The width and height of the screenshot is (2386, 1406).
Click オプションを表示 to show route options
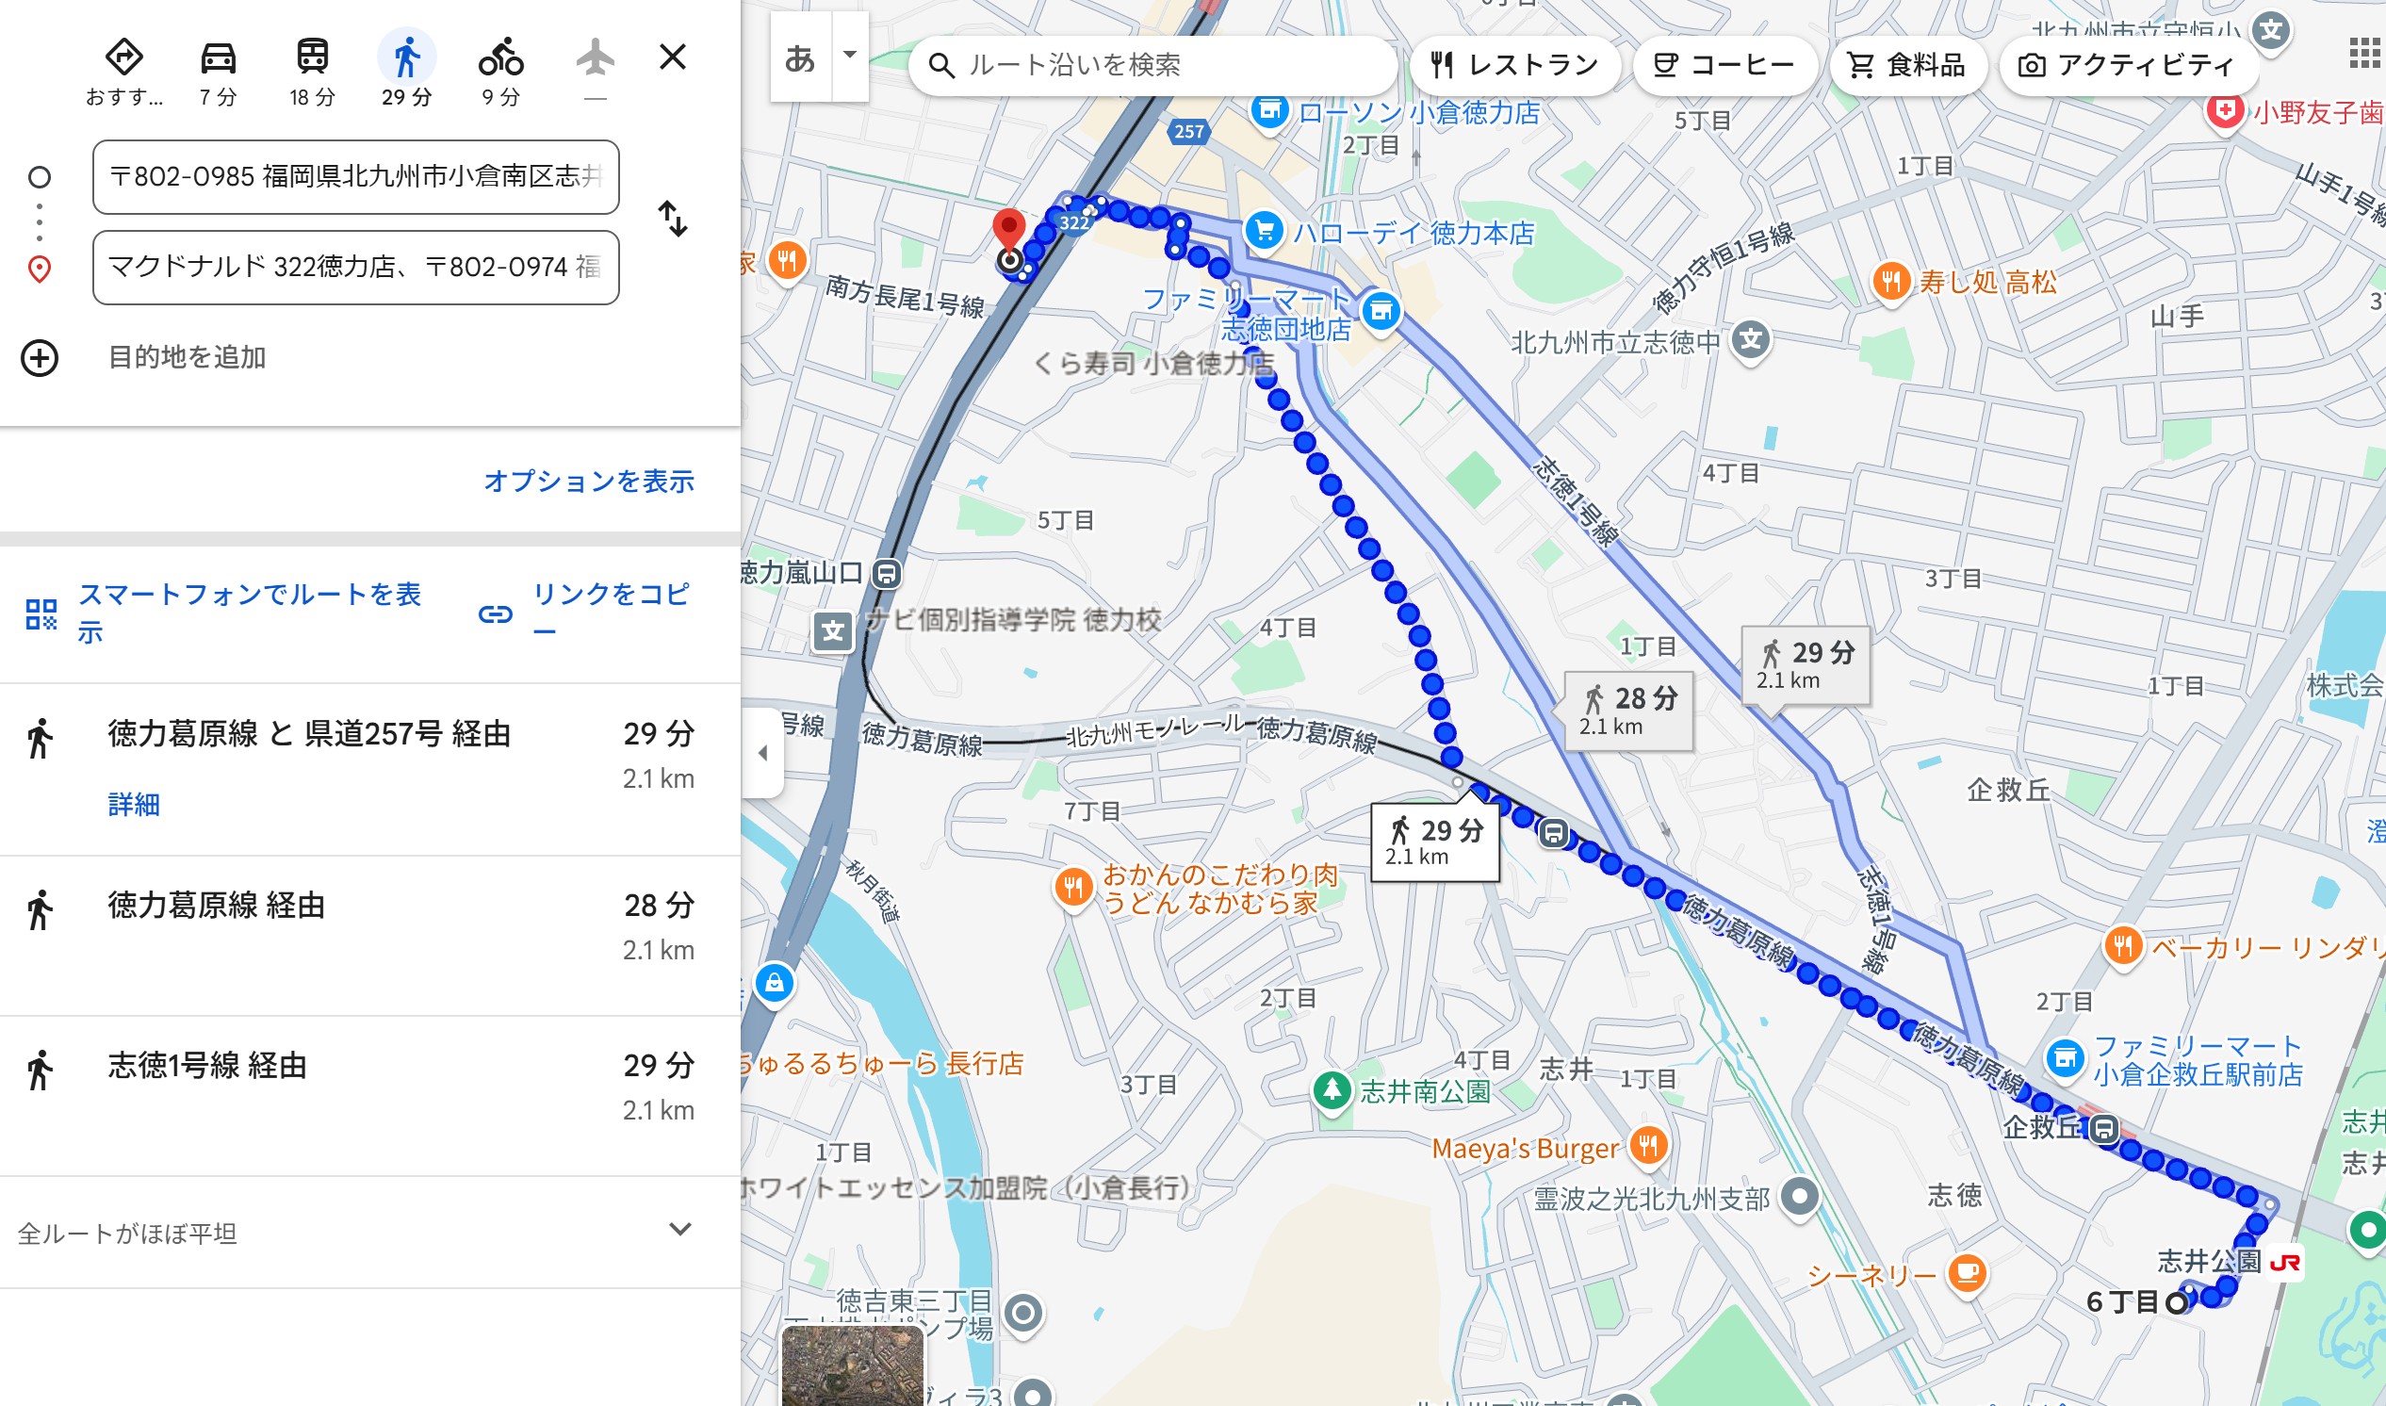pyautogui.click(x=589, y=482)
